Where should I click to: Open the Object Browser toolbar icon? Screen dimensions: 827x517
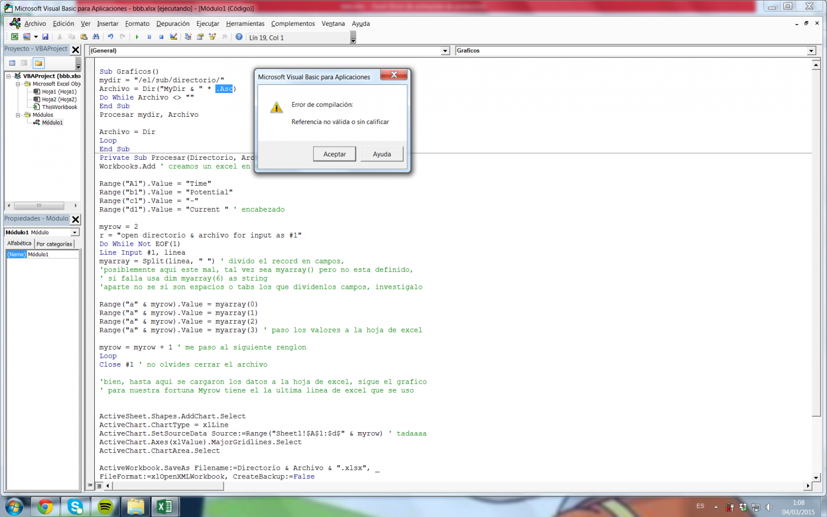[212, 37]
